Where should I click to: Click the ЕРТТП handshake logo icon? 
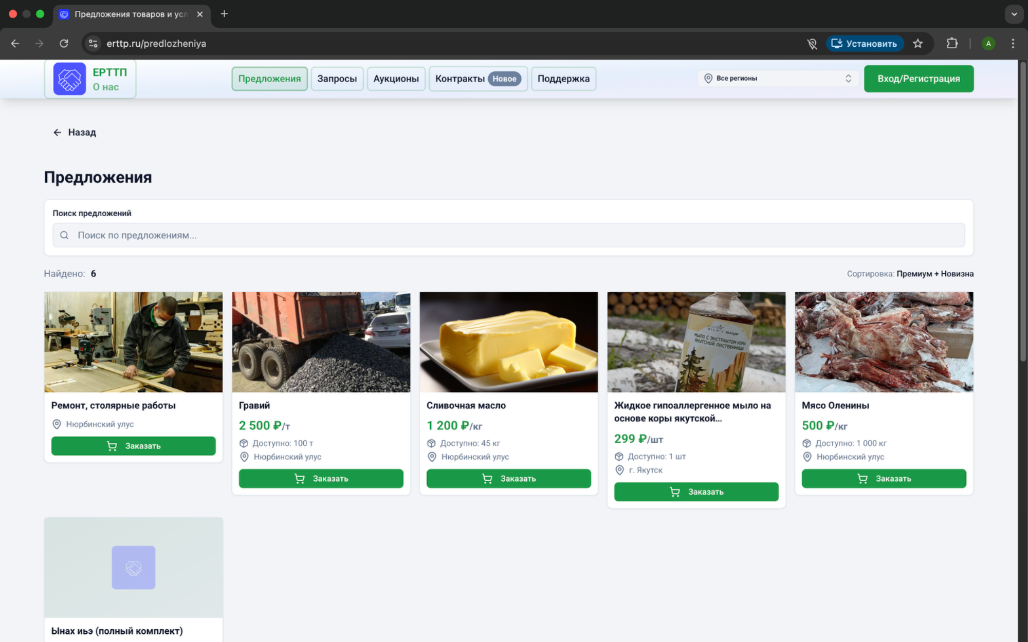(x=69, y=79)
